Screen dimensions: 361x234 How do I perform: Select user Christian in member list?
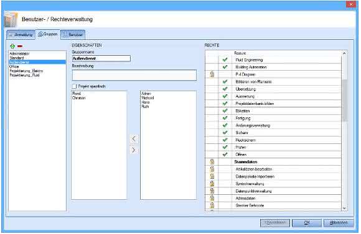click(x=79, y=98)
